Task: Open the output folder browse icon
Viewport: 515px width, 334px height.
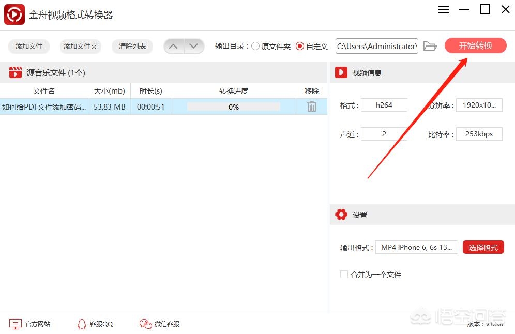Action: (x=430, y=46)
